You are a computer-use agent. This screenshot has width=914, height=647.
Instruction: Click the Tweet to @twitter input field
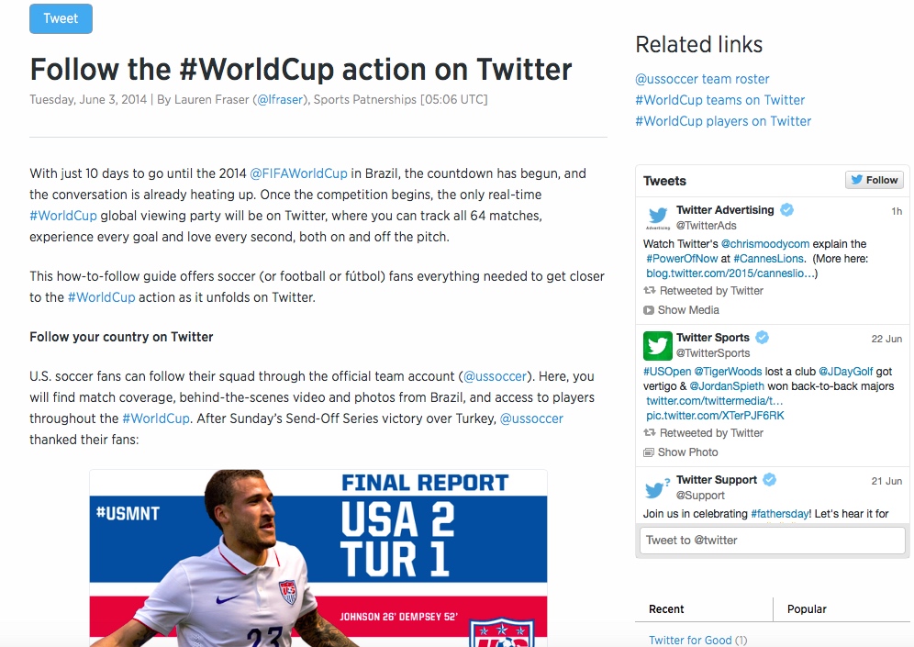point(772,541)
